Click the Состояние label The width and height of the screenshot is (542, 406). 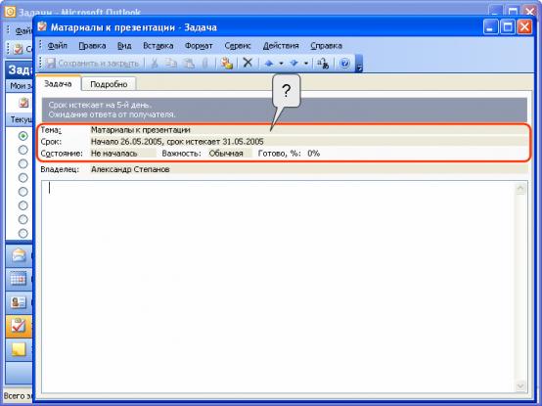(x=62, y=154)
